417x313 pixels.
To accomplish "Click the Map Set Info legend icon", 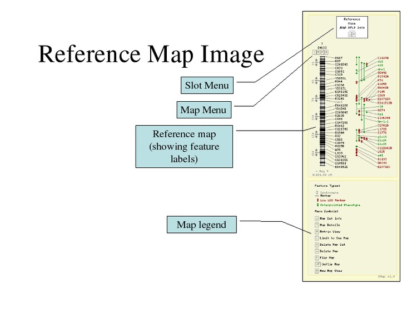I will point(316,217).
